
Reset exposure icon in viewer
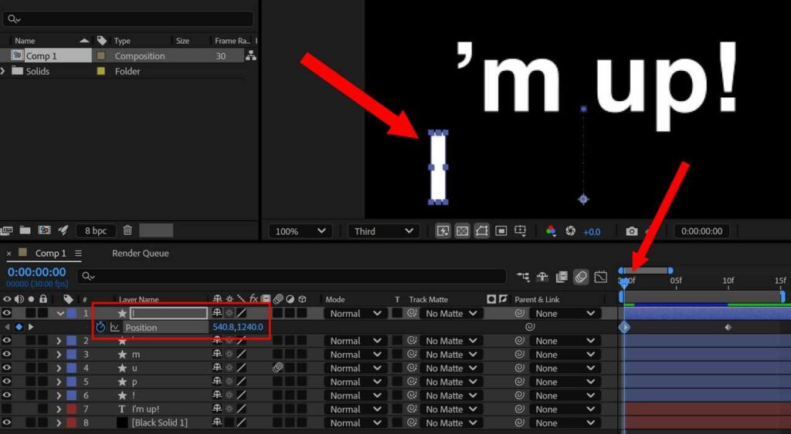[x=571, y=231]
